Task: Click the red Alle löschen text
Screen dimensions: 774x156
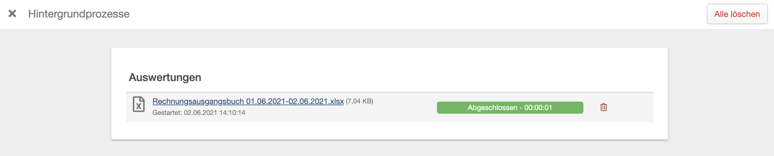Action: [x=737, y=14]
